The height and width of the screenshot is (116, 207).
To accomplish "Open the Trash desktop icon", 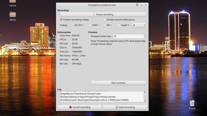I will point(192,105).
